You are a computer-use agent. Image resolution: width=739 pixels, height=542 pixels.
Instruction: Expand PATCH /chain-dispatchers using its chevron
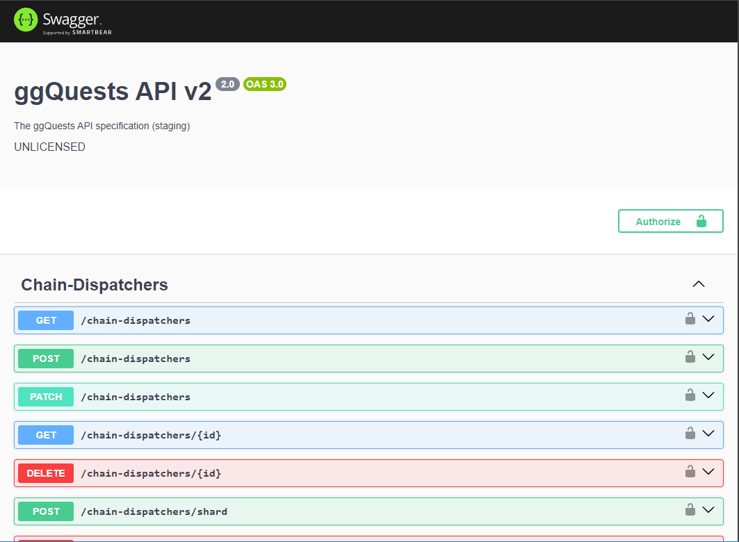pos(708,395)
